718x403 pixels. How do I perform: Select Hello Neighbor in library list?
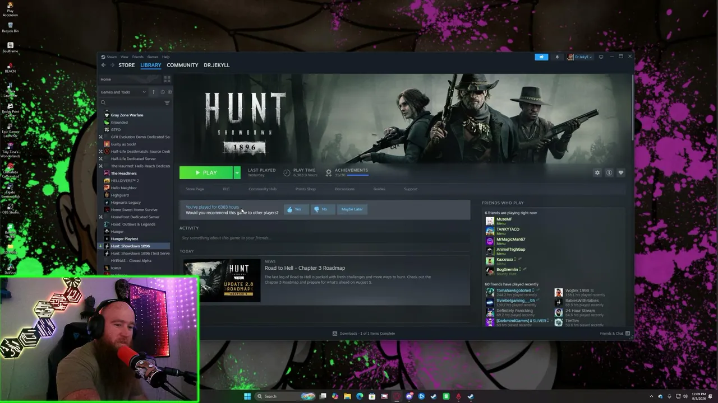coord(123,188)
